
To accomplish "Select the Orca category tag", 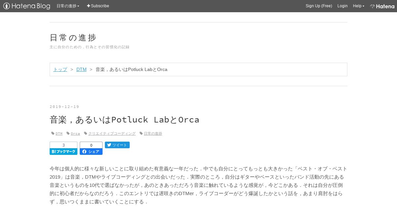I will [75, 134].
